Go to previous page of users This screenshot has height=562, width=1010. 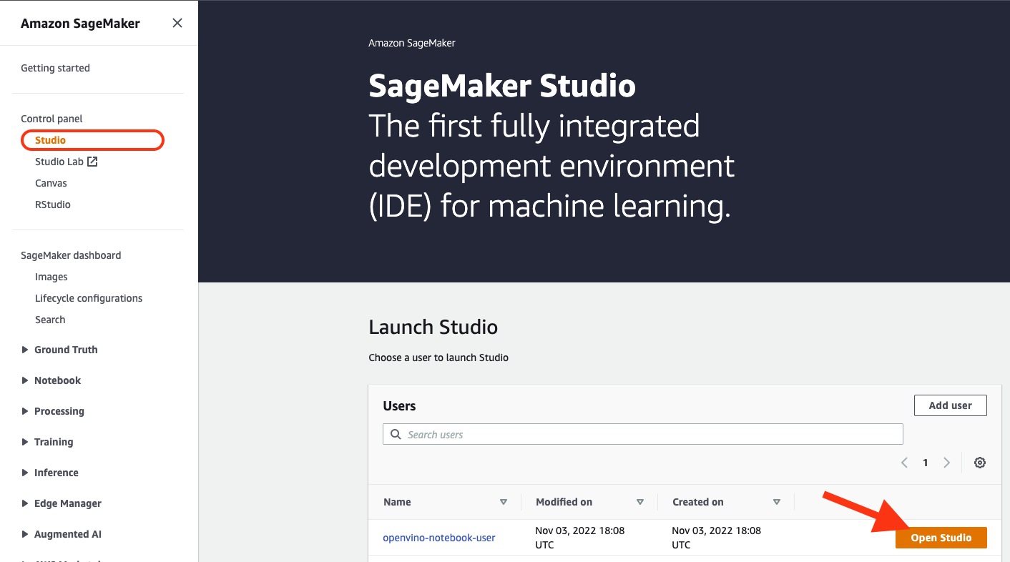[904, 463]
